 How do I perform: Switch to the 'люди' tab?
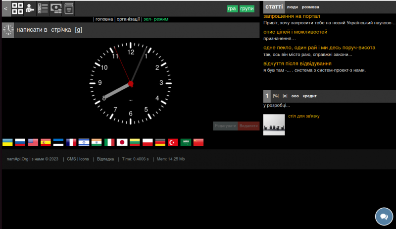click(x=292, y=7)
